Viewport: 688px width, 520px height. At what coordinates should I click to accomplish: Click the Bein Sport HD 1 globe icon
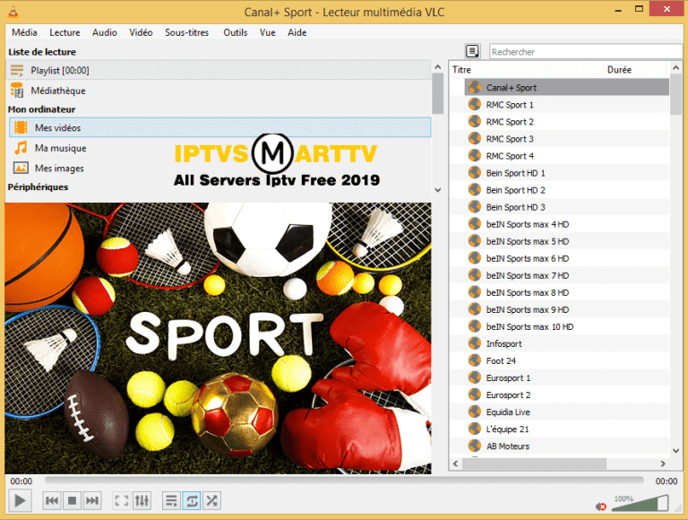pyautogui.click(x=474, y=173)
